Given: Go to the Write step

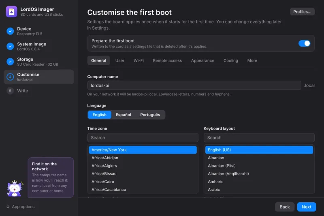Looking at the screenshot, I should coord(39,91).
